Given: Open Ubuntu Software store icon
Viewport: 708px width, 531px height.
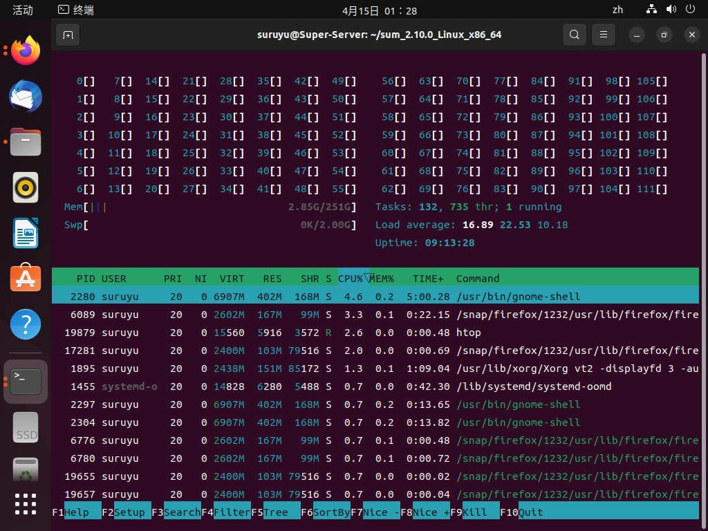Looking at the screenshot, I should [x=26, y=278].
